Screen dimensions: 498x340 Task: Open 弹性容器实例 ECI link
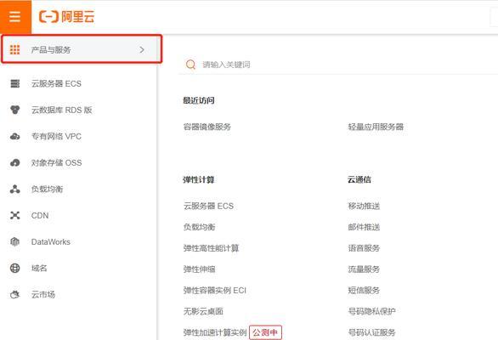215,290
